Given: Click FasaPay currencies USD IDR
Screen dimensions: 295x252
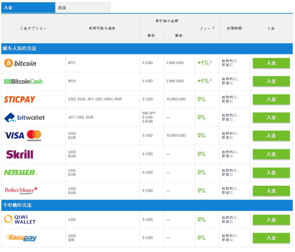Looking at the screenshot, I should coord(72,238).
